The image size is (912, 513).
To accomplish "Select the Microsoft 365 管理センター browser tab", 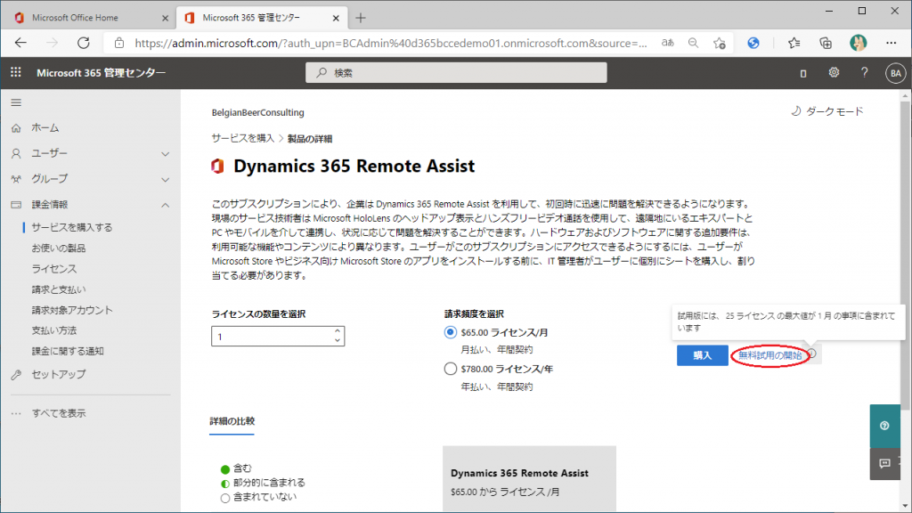I will tap(263, 18).
